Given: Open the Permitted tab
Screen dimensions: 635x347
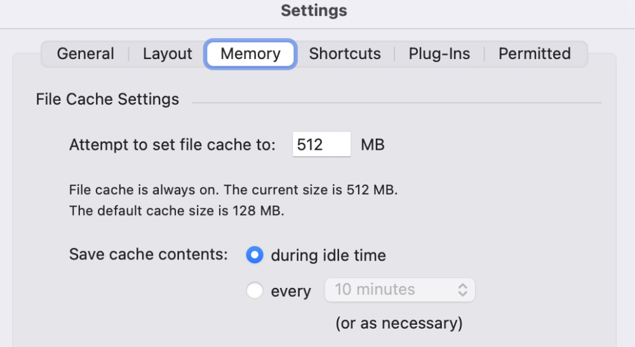Looking at the screenshot, I should click(534, 54).
